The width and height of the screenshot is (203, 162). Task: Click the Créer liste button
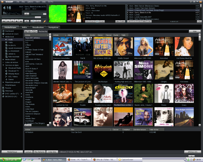click(52, 152)
